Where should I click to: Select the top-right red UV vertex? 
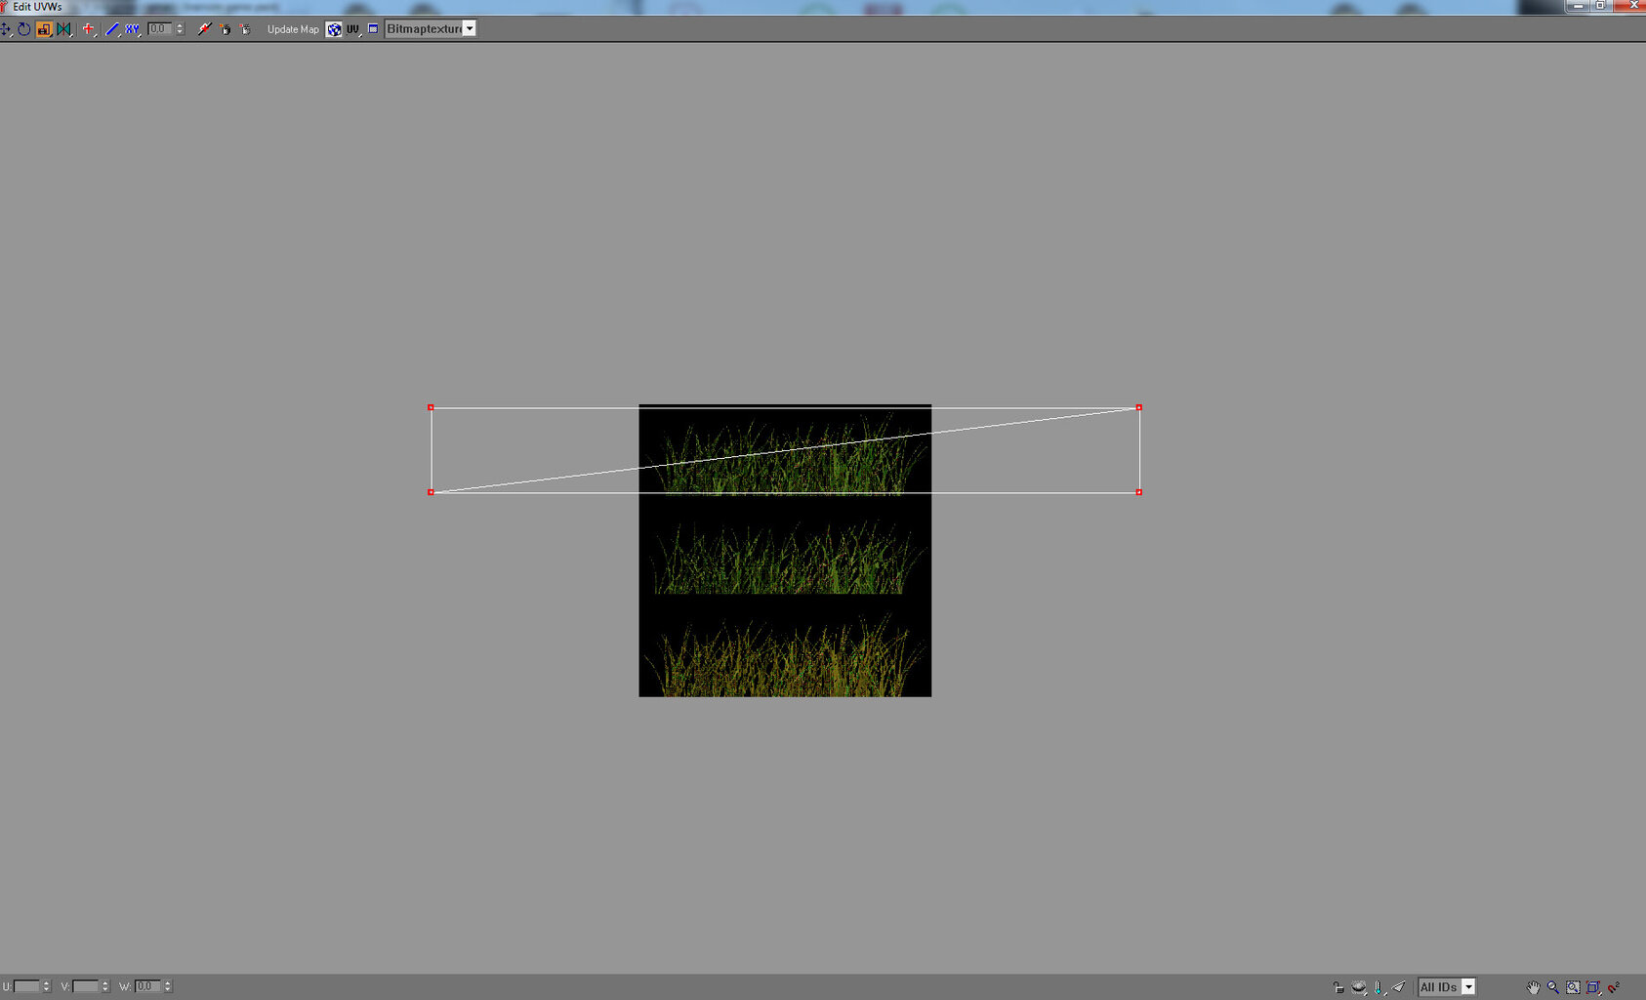(1138, 407)
